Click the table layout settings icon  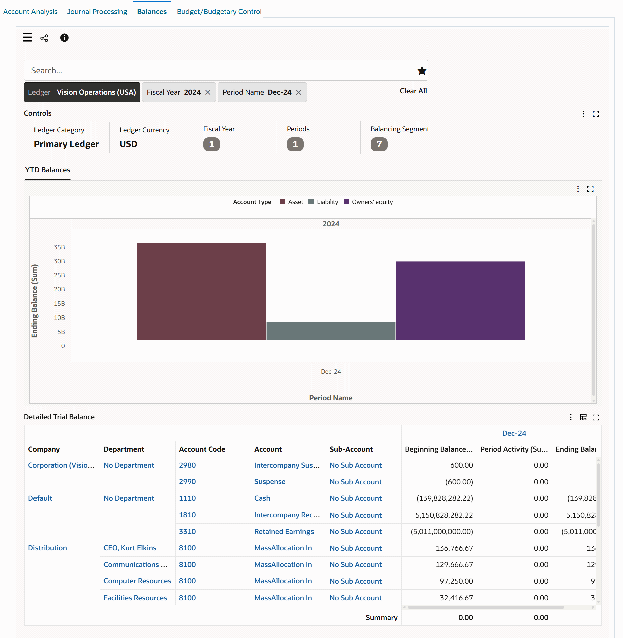pyautogui.click(x=583, y=417)
